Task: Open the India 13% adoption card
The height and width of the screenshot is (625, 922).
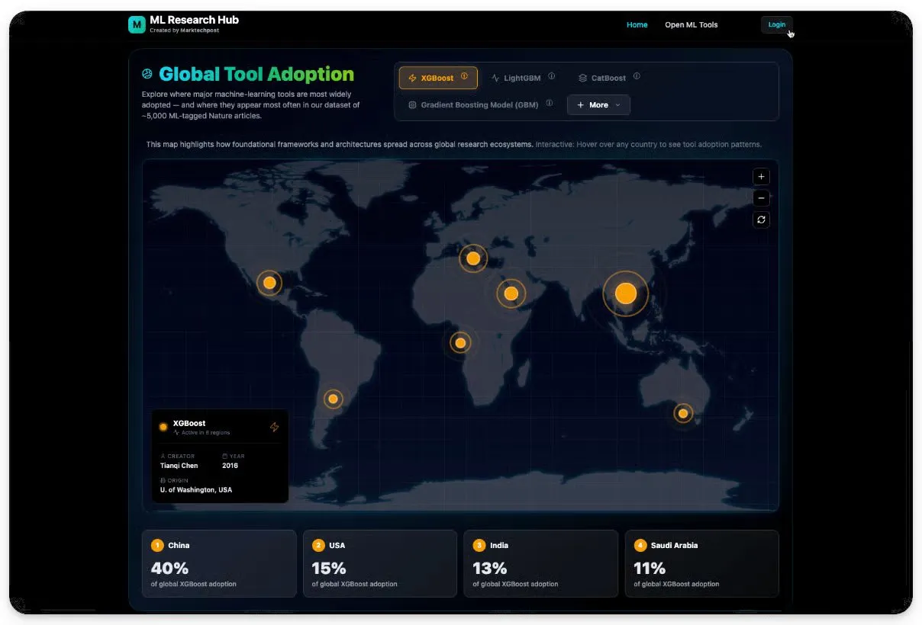Action: (x=541, y=563)
